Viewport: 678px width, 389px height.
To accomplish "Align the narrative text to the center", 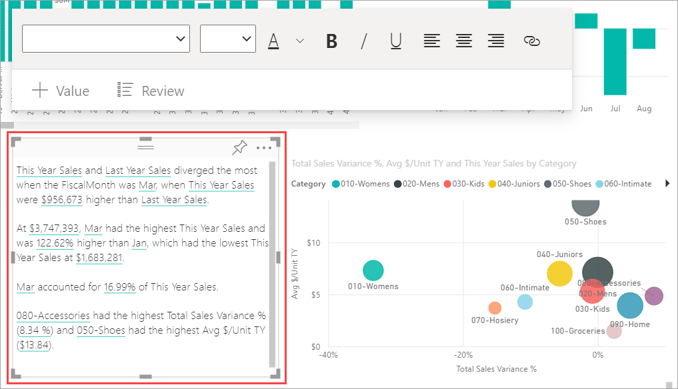I will click(x=463, y=41).
